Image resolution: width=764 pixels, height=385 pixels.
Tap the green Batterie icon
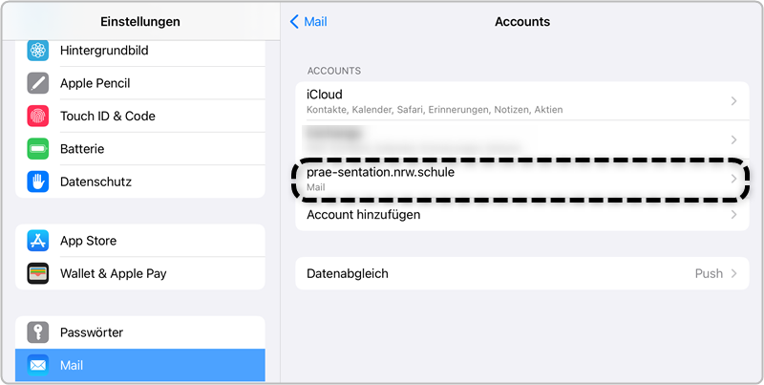pyautogui.click(x=37, y=149)
